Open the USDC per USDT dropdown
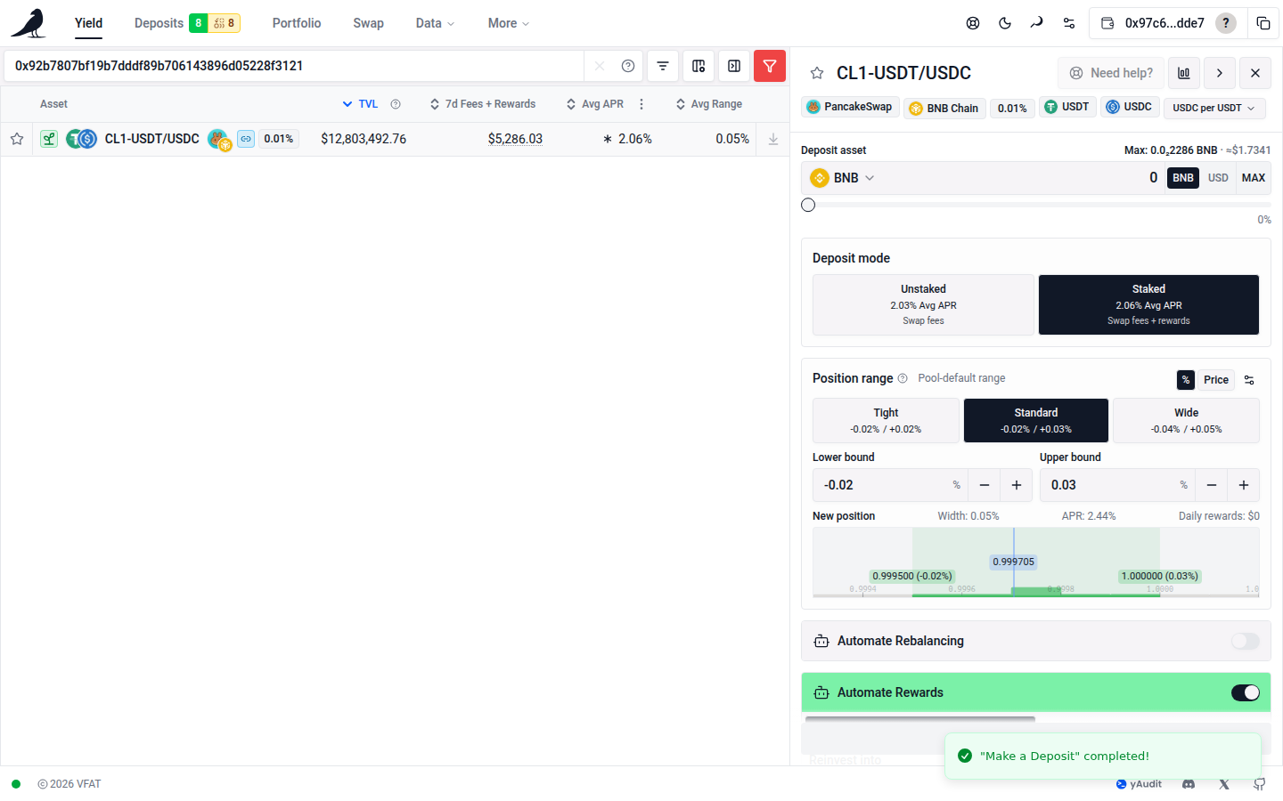This screenshot has height=801, width=1283. [1214, 108]
